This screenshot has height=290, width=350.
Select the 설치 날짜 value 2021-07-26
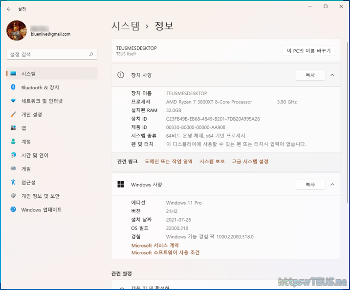click(x=178, y=220)
